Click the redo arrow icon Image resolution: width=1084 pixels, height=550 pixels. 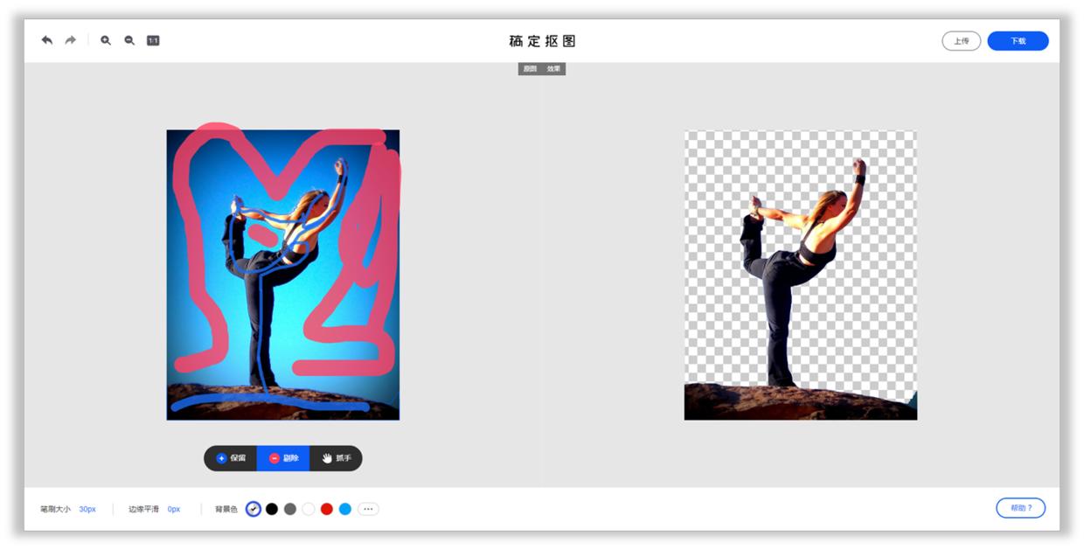69,40
